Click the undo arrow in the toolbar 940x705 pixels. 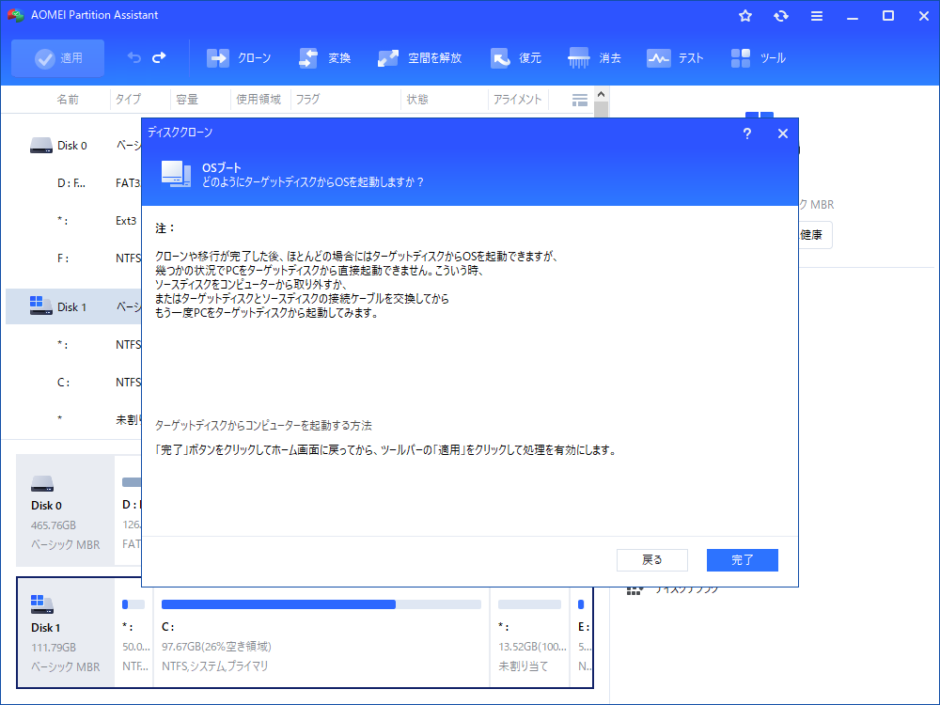[x=134, y=57]
